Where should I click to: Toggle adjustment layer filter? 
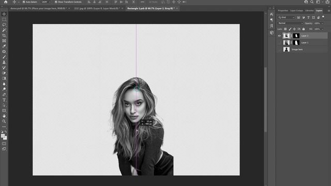tap(304, 17)
